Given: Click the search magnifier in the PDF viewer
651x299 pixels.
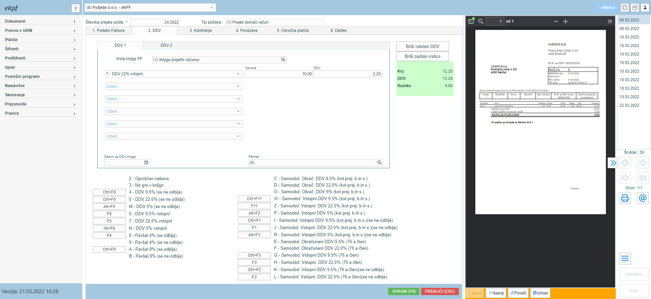Looking at the screenshot, I should pyautogui.click(x=481, y=21).
